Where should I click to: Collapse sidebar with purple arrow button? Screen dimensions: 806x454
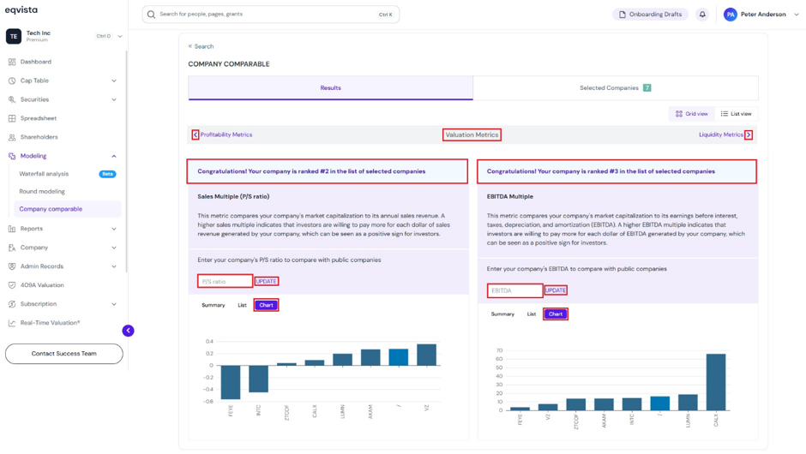tap(128, 331)
